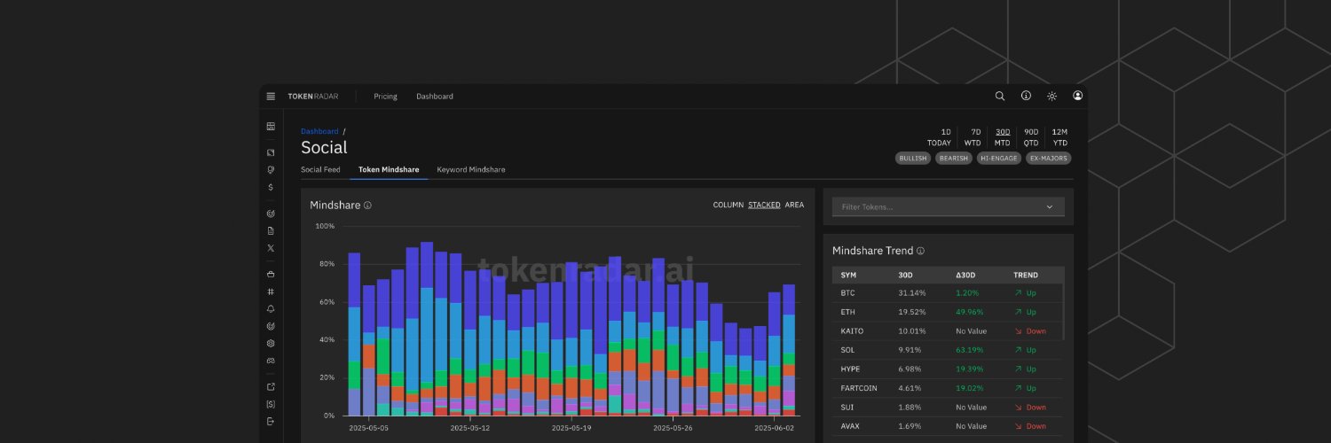This screenshot has height=443, width=1331.
Task: Expand the Filter Tokens dropdown chevron
Action: 1050,206
